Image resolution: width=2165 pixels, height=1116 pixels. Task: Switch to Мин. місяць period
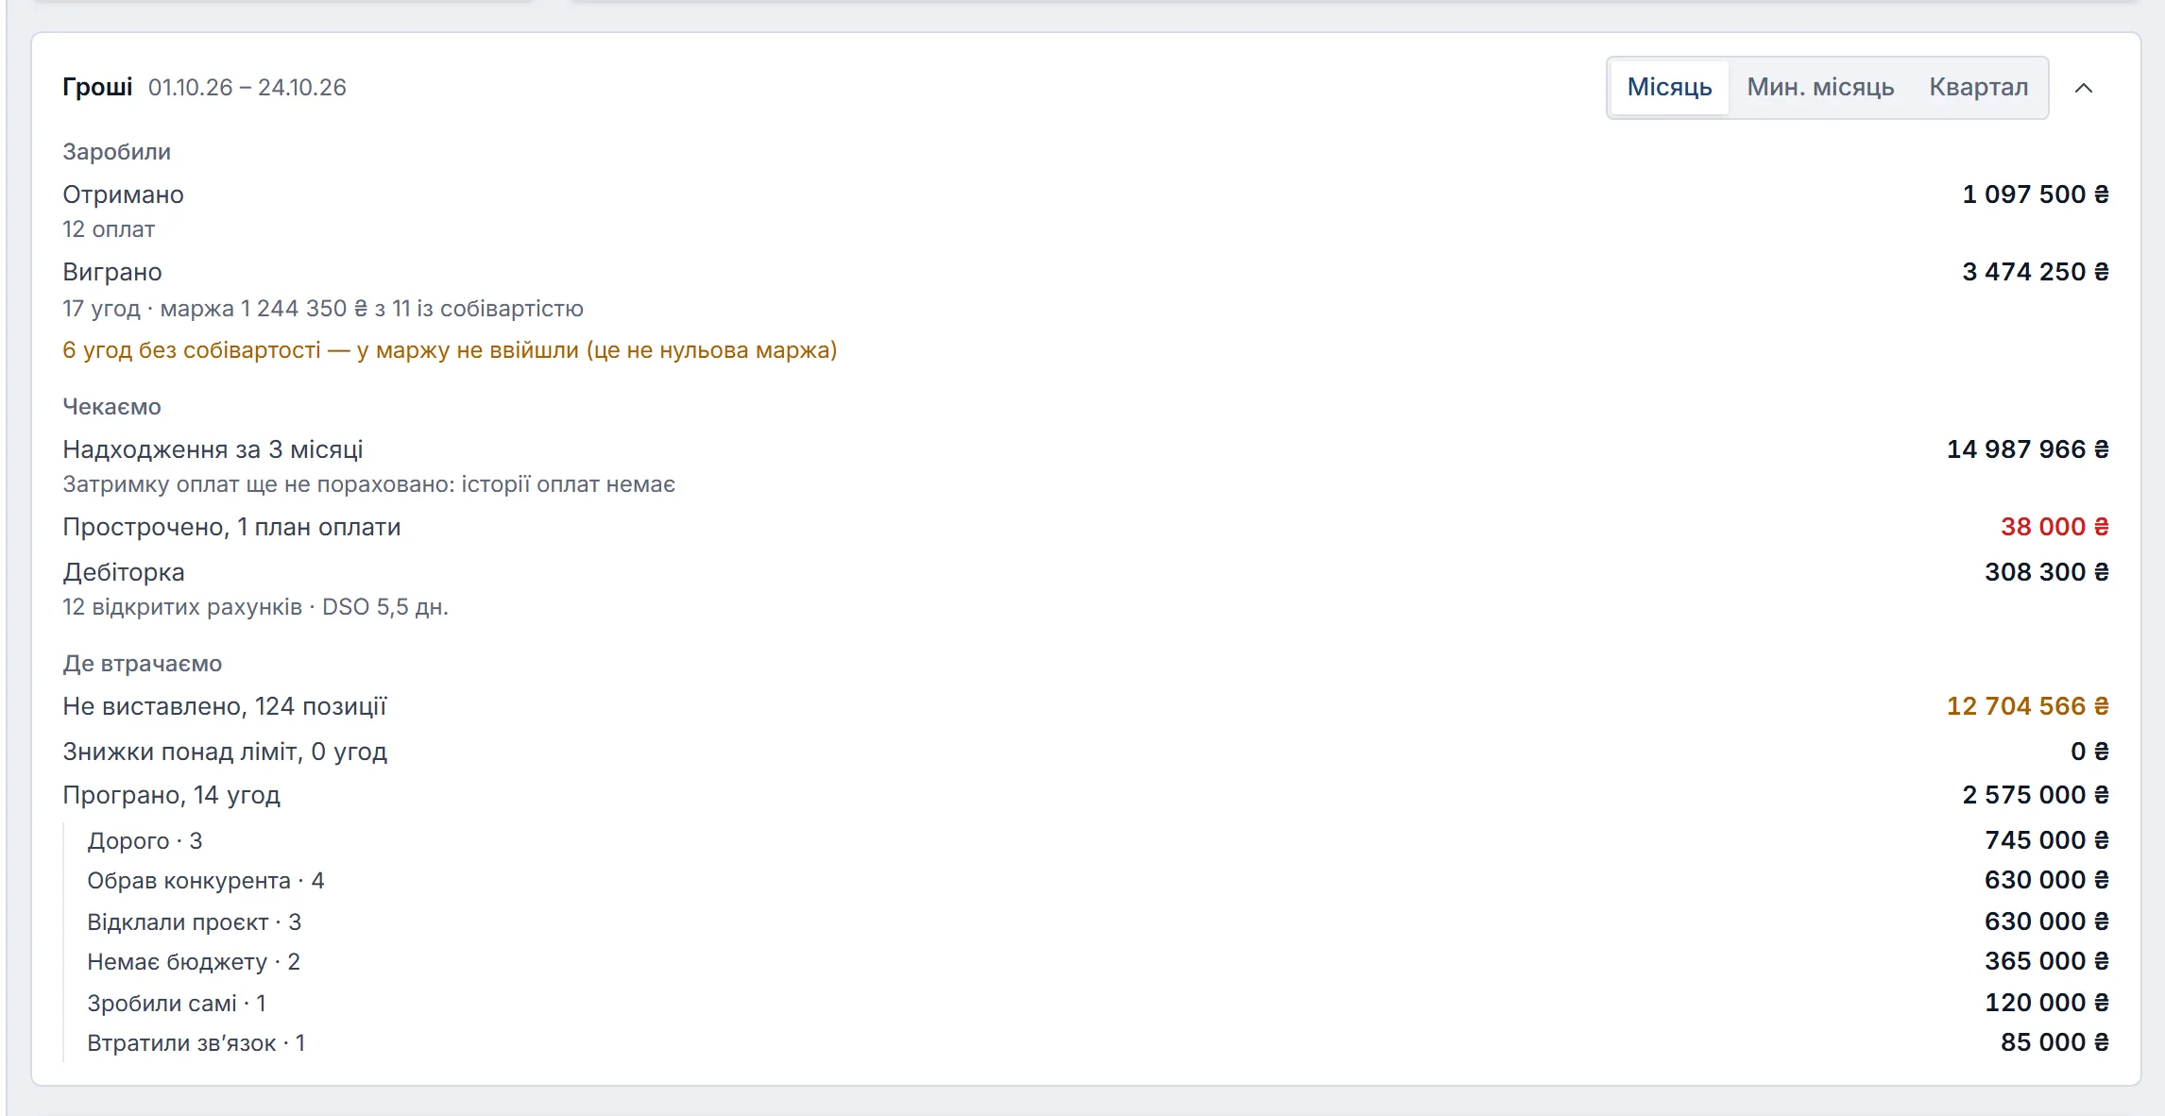pos(1820,87)
